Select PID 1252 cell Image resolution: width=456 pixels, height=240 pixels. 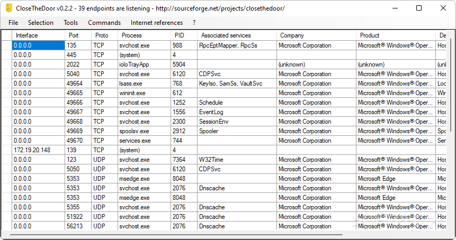[x=184, y=103]
